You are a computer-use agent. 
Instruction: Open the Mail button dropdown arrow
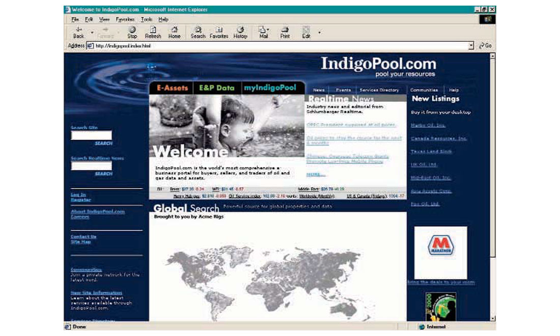click(268, 30)
